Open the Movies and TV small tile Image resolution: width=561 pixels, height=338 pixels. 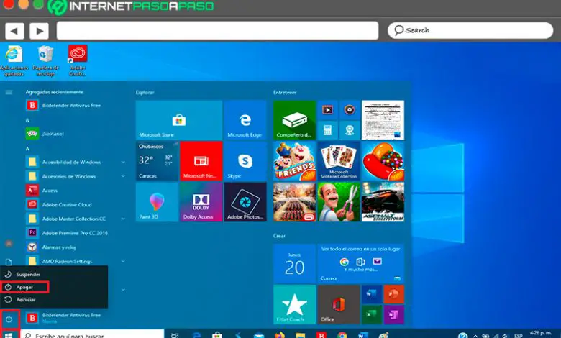coord(327,110)
